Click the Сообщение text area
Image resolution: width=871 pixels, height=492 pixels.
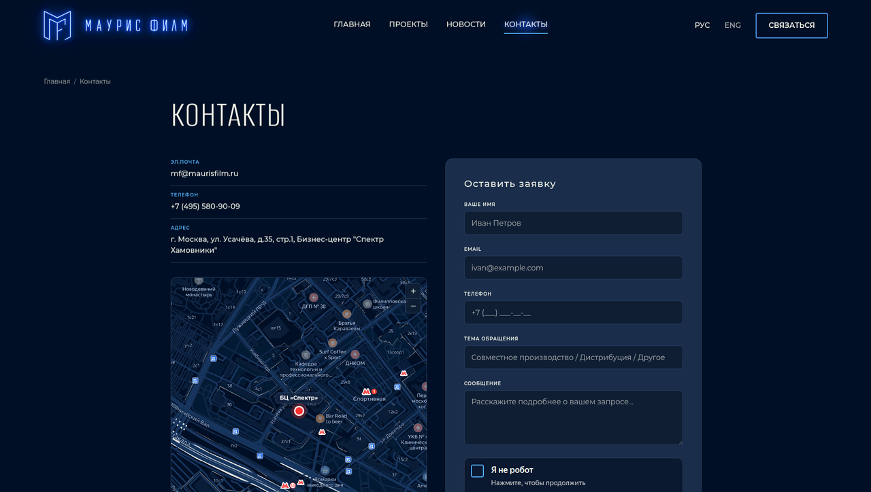click(x=573, y=417)
